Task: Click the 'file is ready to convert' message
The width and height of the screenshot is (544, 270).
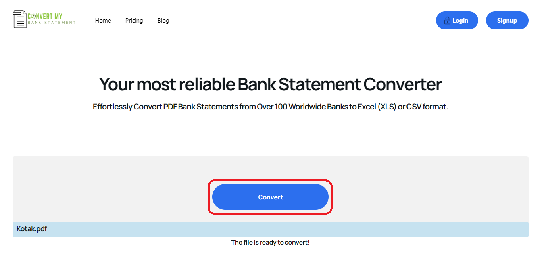Action: tap(270, 242)
